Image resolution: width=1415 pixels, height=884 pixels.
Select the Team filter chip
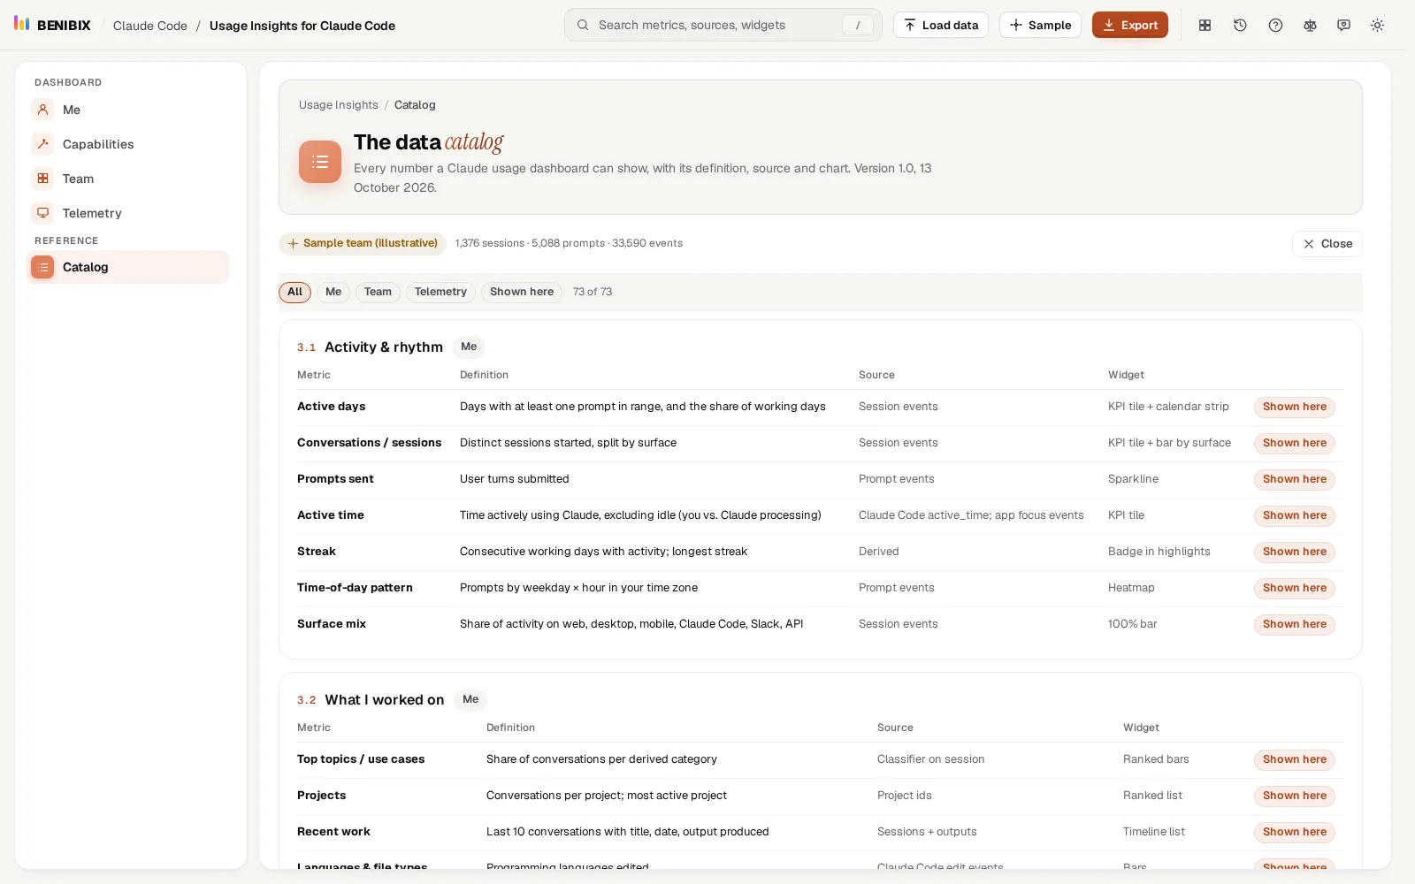(378, 292)
